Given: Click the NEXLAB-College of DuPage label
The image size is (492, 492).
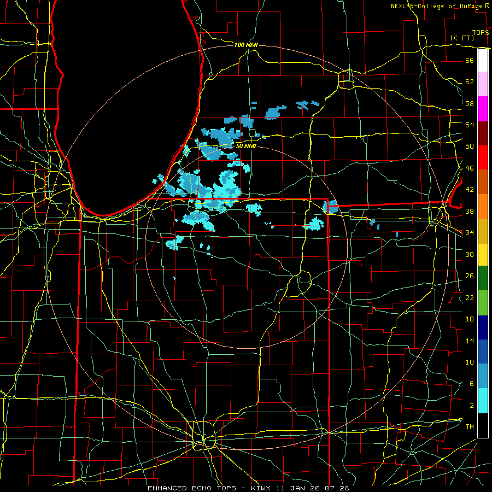Looking at the screenshot, I should click(x=437, y=6).
